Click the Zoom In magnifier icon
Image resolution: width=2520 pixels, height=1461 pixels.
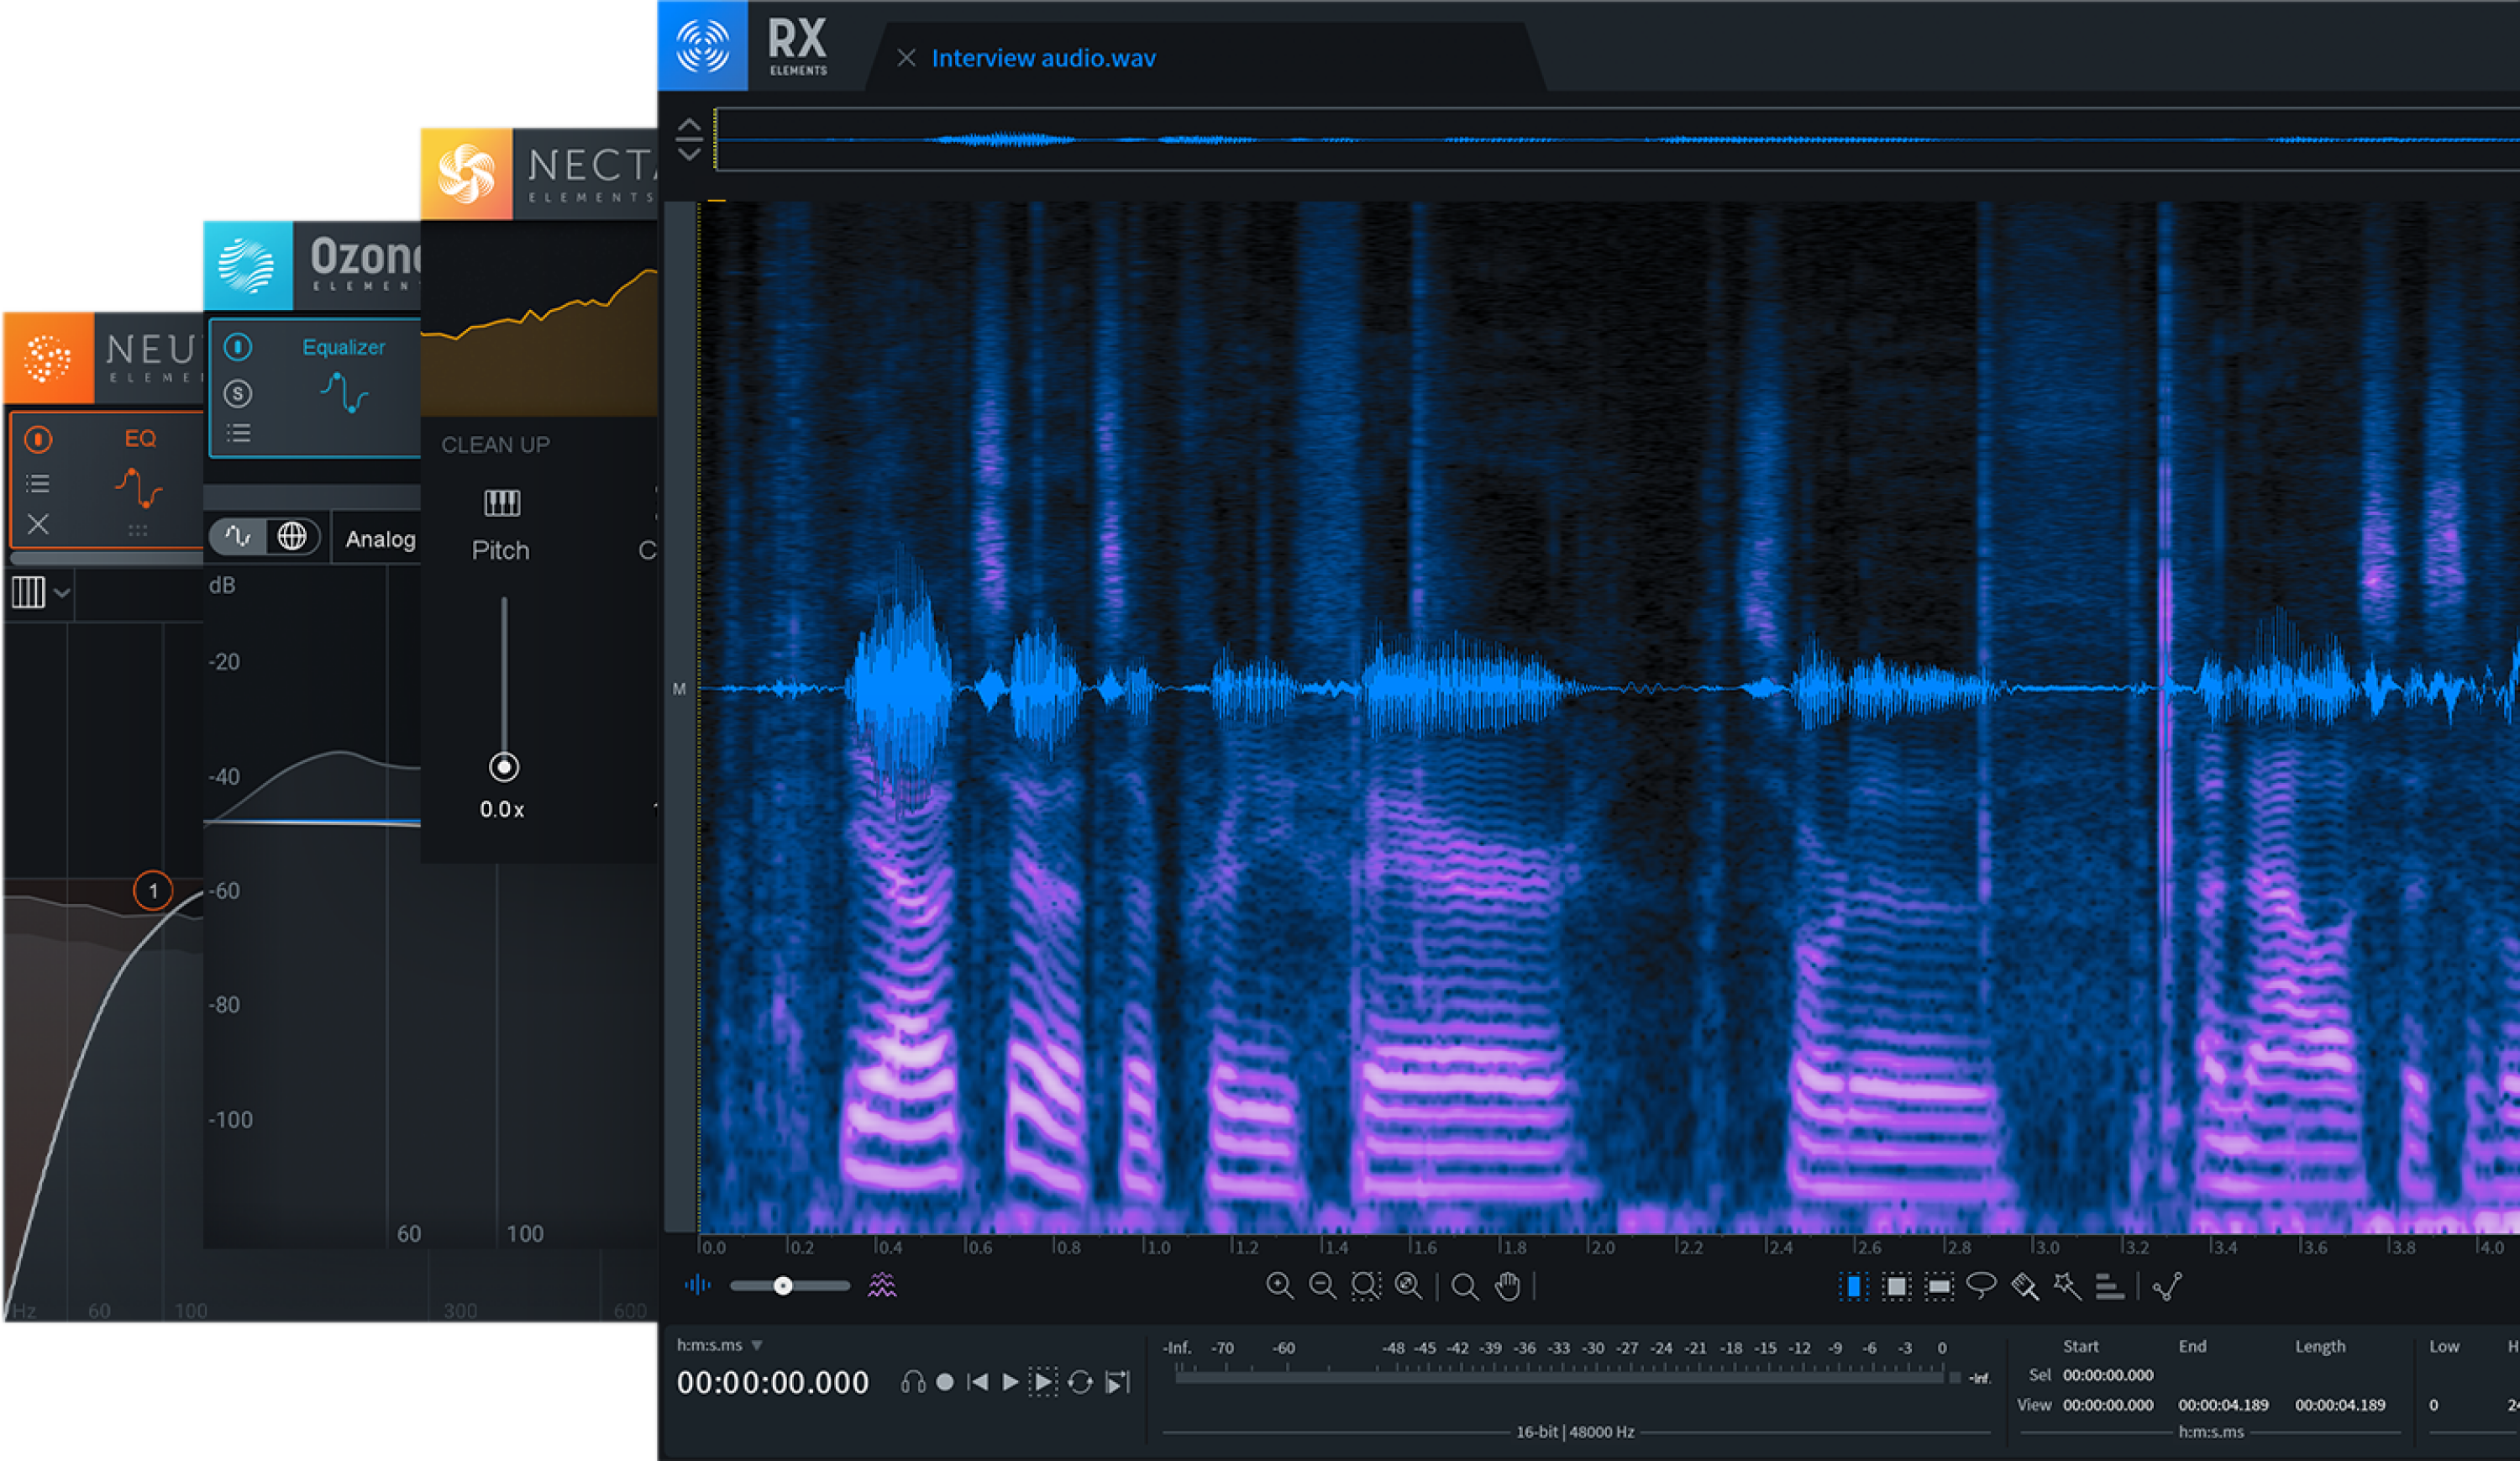[x=1280, y=1286]
